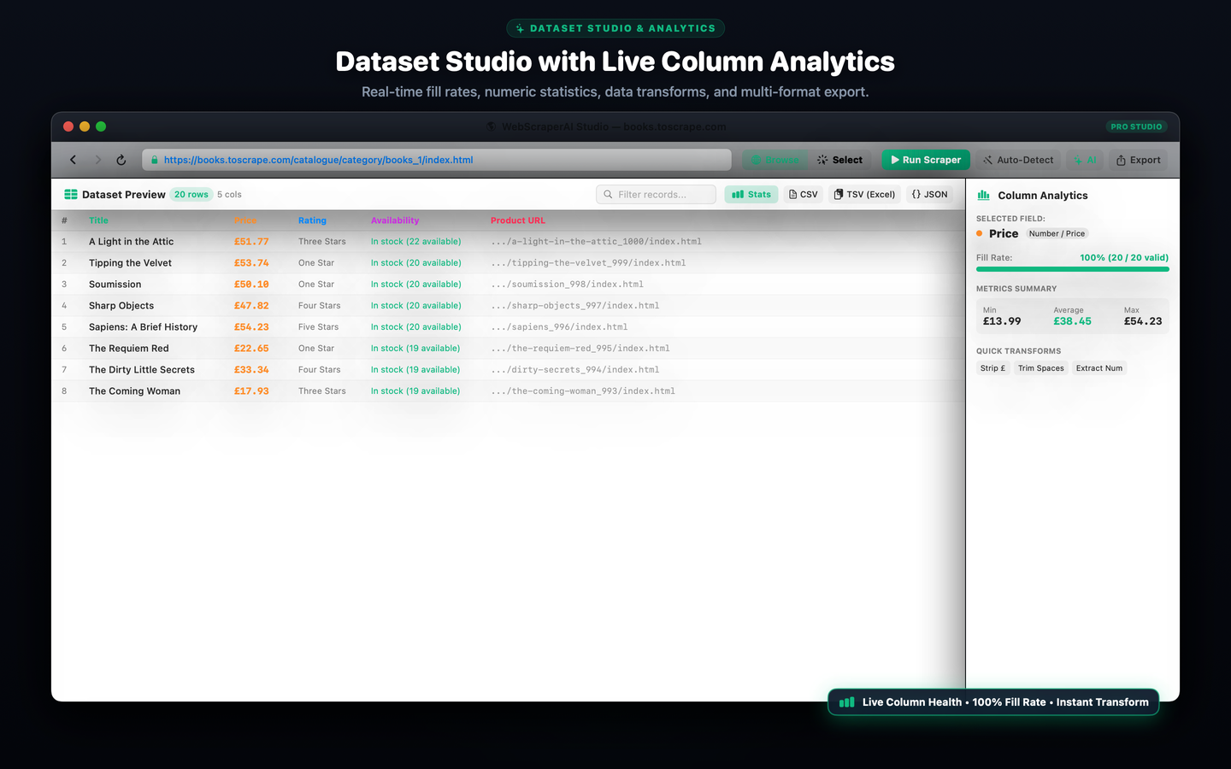The image size is (1231, 769).
Task: Select the Product URL column header
Action: pos(518,220)
